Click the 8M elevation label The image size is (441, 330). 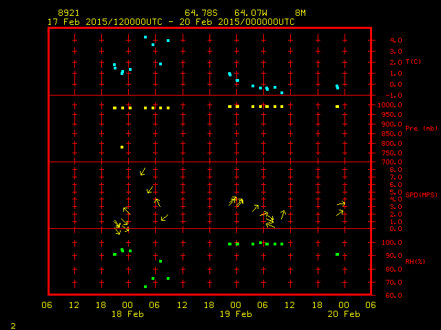pyautogui.click(x=300, y=13)
